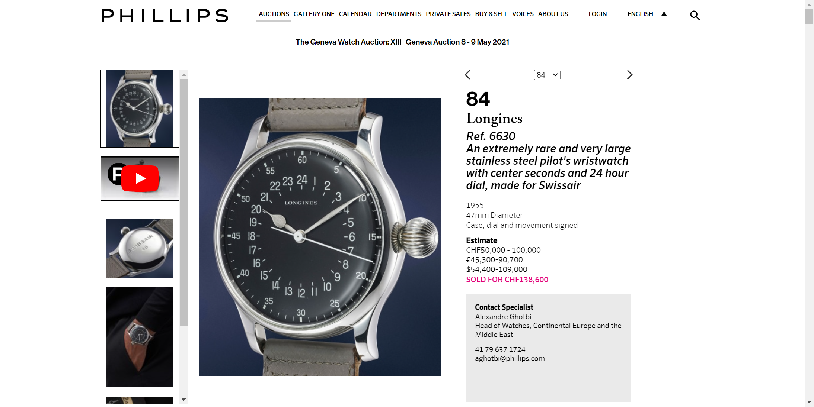Select the Swissair caseback thumbnail

140,248
